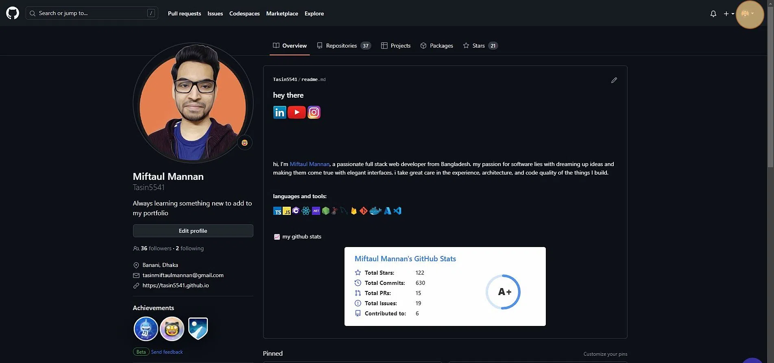The height and width of the screenshot is (363, 774).
Task: Click the green Node.js hexagon icon
Action: click(x=325, y=211)
